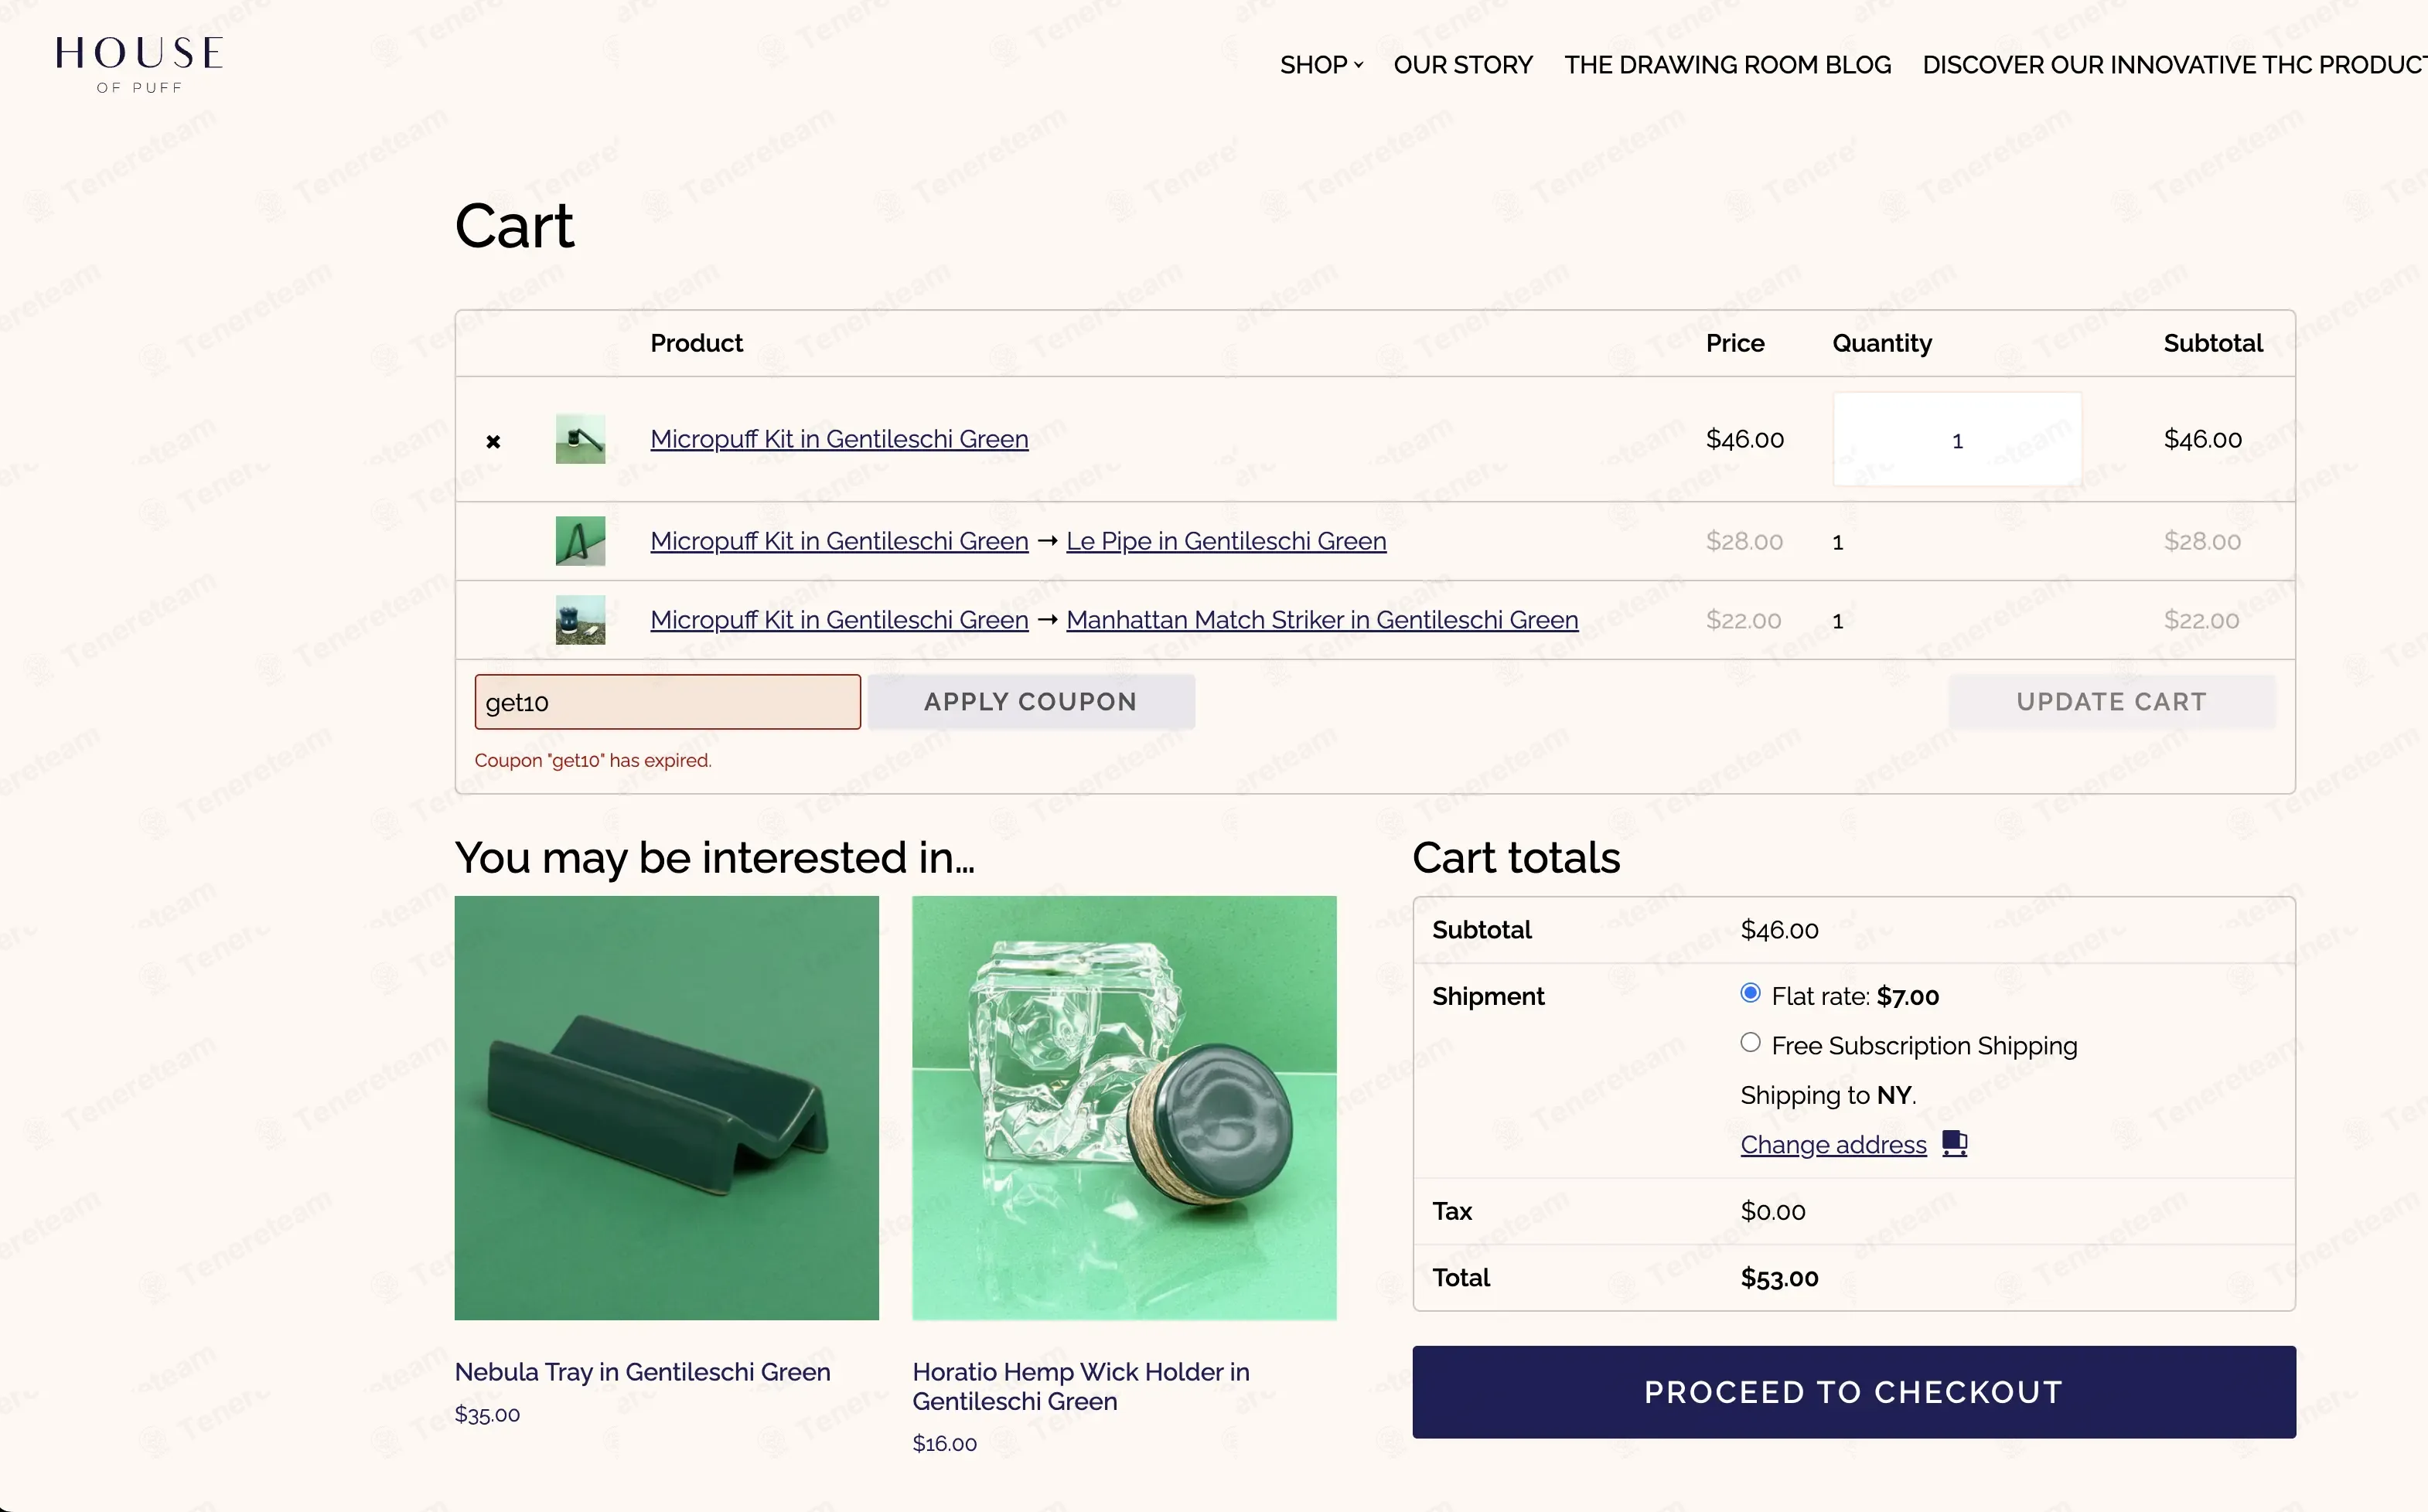Viewport: 2428px width, 1512px height.
Task: Click Micropuff Kit link in Le Pipe row
Action: 839,541
